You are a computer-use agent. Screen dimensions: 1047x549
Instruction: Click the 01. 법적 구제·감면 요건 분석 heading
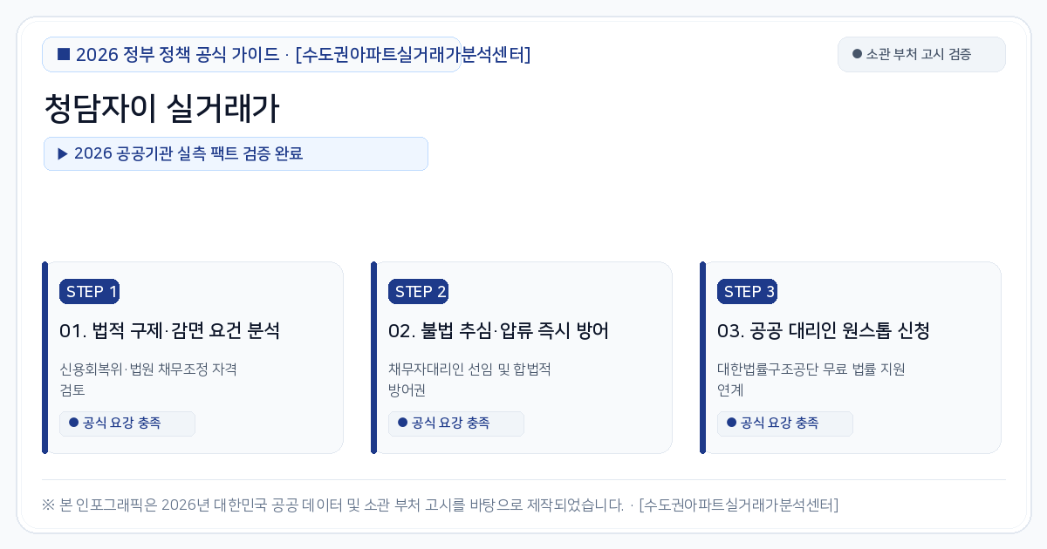click(x=169, y=331)
